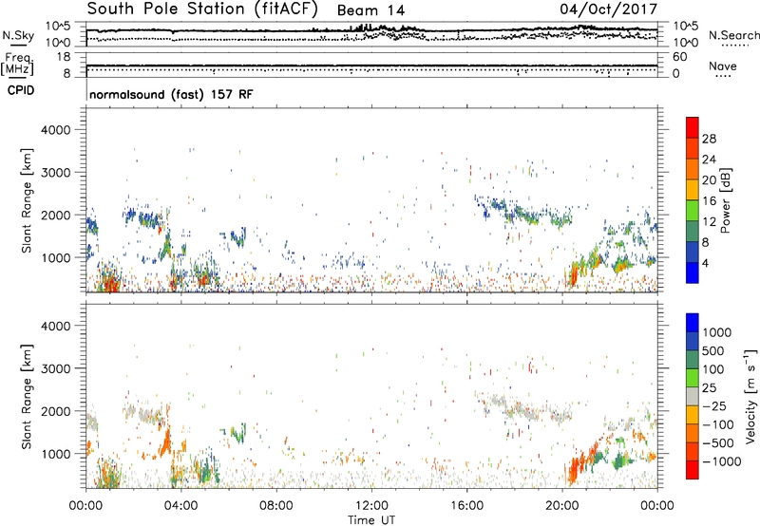
Task: Pick the bright green 25–100 Velocity swatch
Action: click(693, 378)
